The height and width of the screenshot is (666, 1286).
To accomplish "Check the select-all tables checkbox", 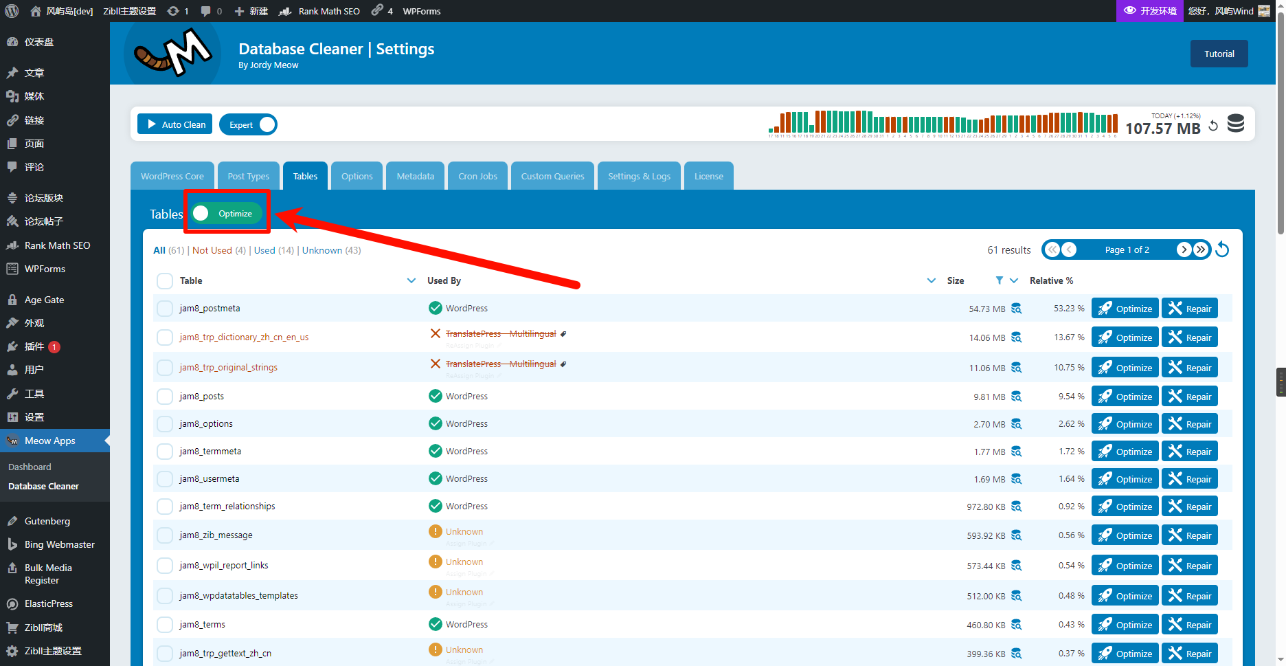I will coord(165,280).
